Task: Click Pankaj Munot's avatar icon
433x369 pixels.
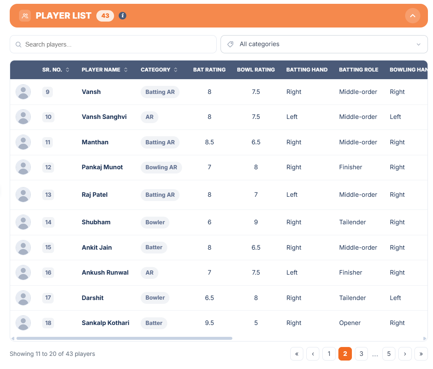Action: pyautogui.click(x=23, y=167)
